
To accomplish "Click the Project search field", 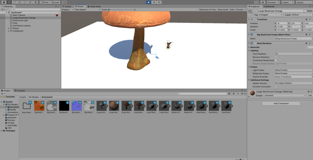I will (202, 94).
